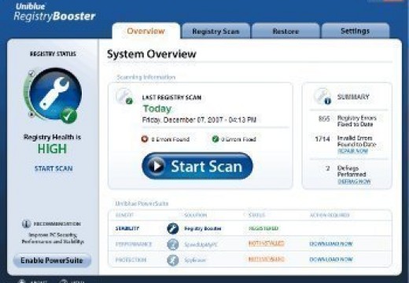
Task: Click the Last Registry Scan wrench icon
Action: pyautogui.click(x=124, y=96)
